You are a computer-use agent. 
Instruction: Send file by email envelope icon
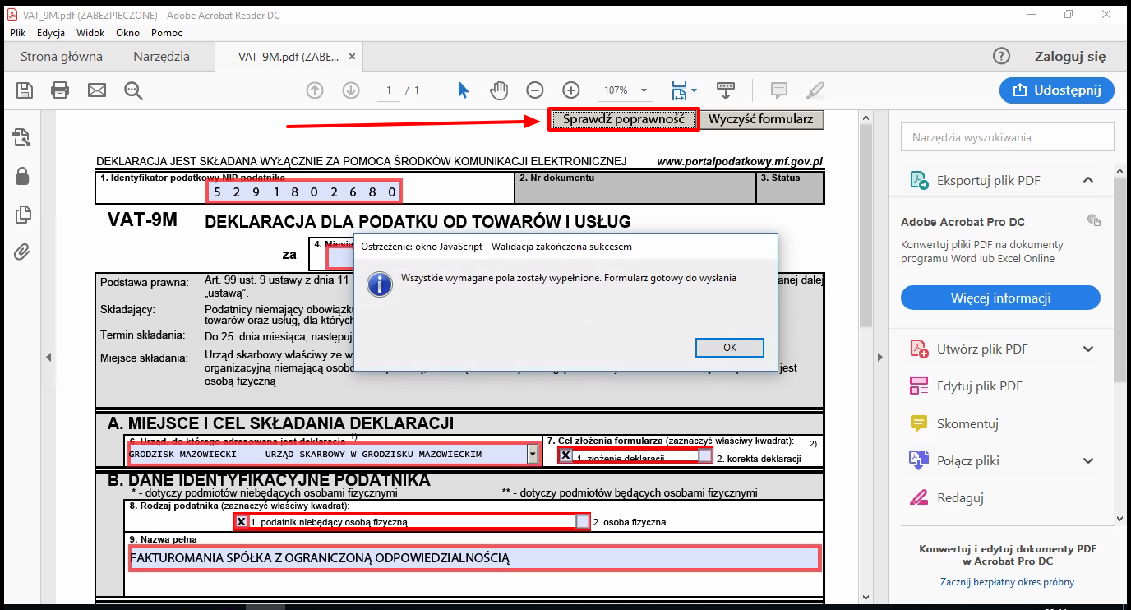click(97, 90)
